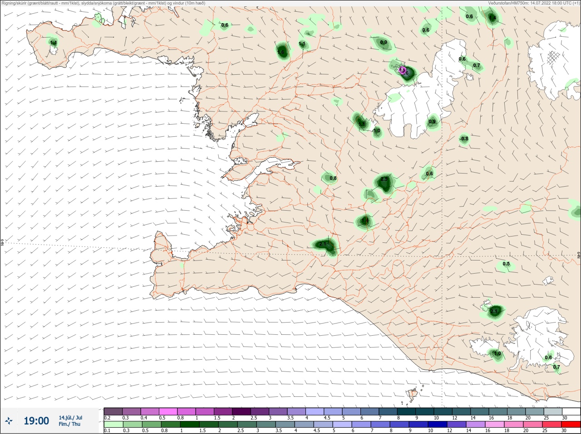Click the weekday text 'Fim./ Thu'
The width and height of the screenshot is (581, 434).
coord(69,424)
